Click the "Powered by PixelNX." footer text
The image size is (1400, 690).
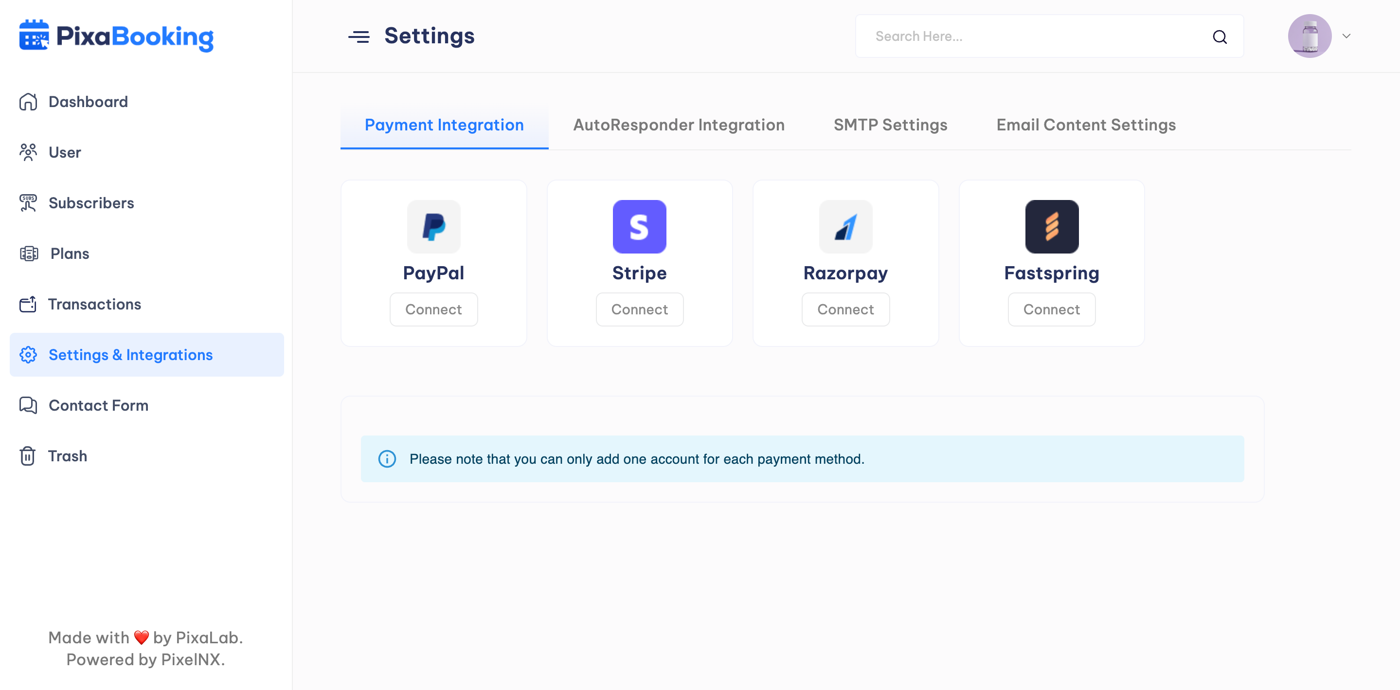tap(145, 659)
